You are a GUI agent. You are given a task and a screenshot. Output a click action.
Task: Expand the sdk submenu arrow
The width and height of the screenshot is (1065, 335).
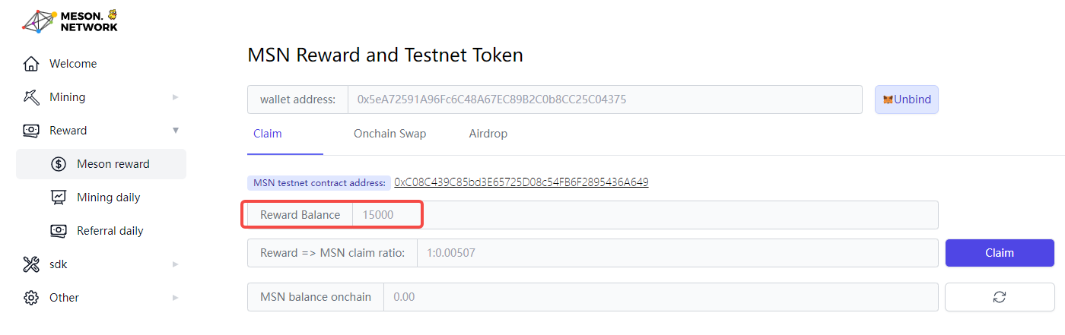click(x=176, y=264)
